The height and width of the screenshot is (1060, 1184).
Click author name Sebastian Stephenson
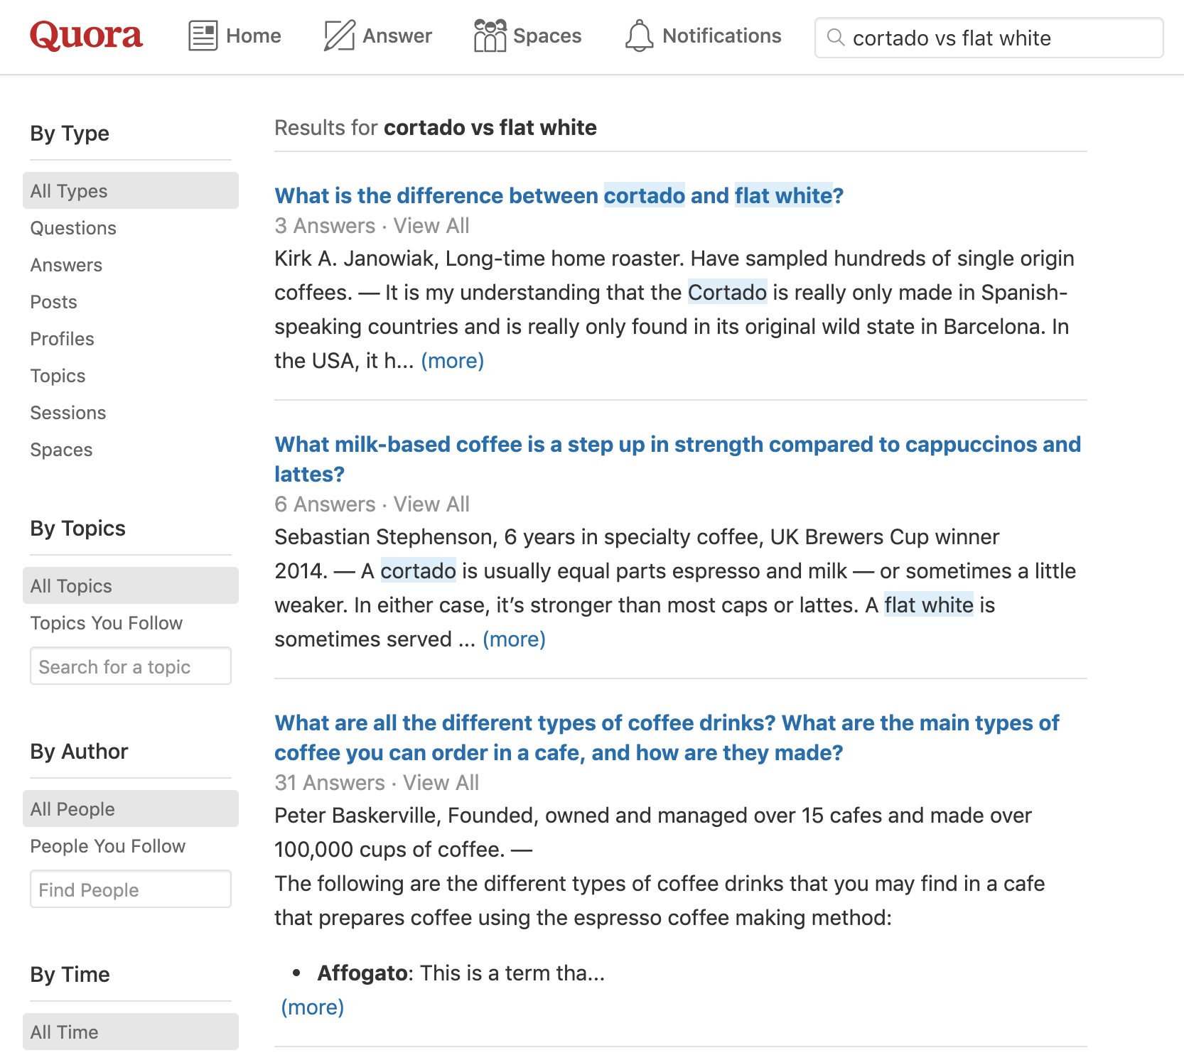pos(384,537)
